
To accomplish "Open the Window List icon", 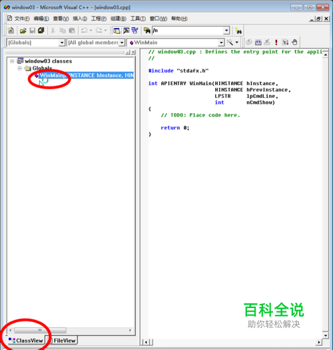I will point(135,31).
